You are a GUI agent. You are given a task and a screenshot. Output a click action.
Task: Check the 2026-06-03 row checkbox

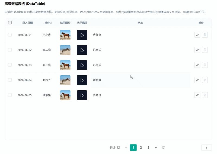10,65
